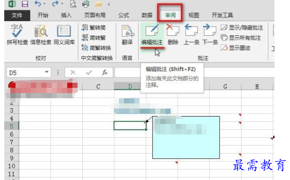
Task: Convert text with 繁转简
Action: tap(94, 28)
